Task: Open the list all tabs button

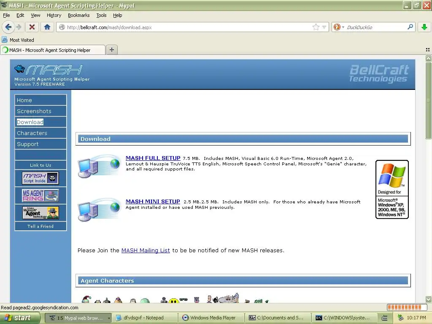Action: pyautogui.click(x=428, y=50)
